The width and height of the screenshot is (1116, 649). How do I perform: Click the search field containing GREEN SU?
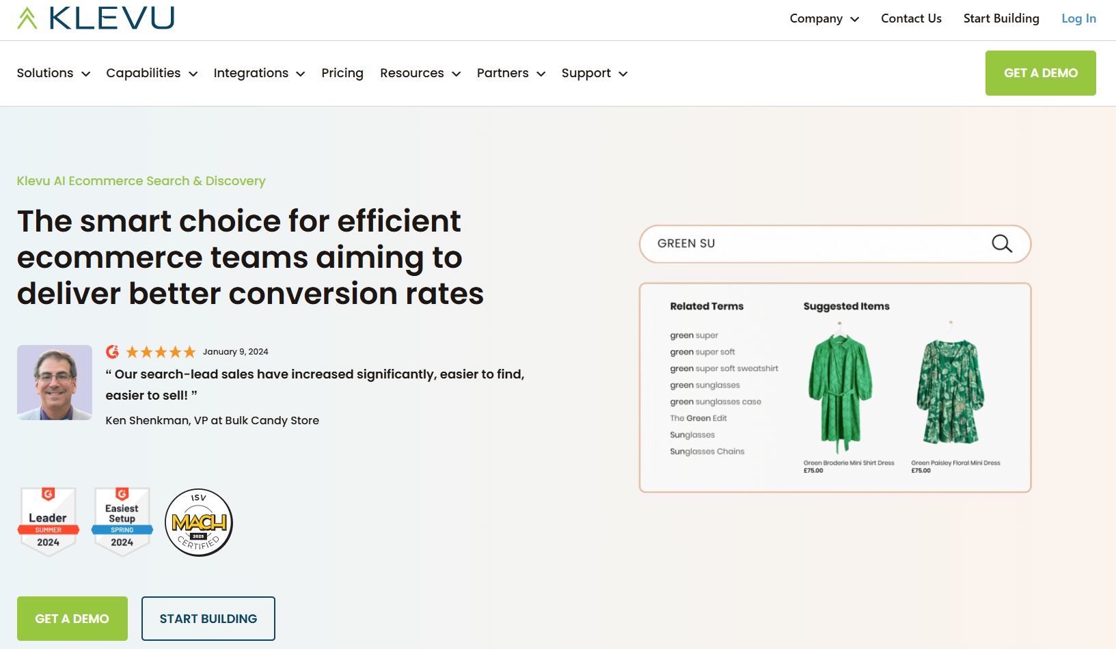[x=835, y=244]
